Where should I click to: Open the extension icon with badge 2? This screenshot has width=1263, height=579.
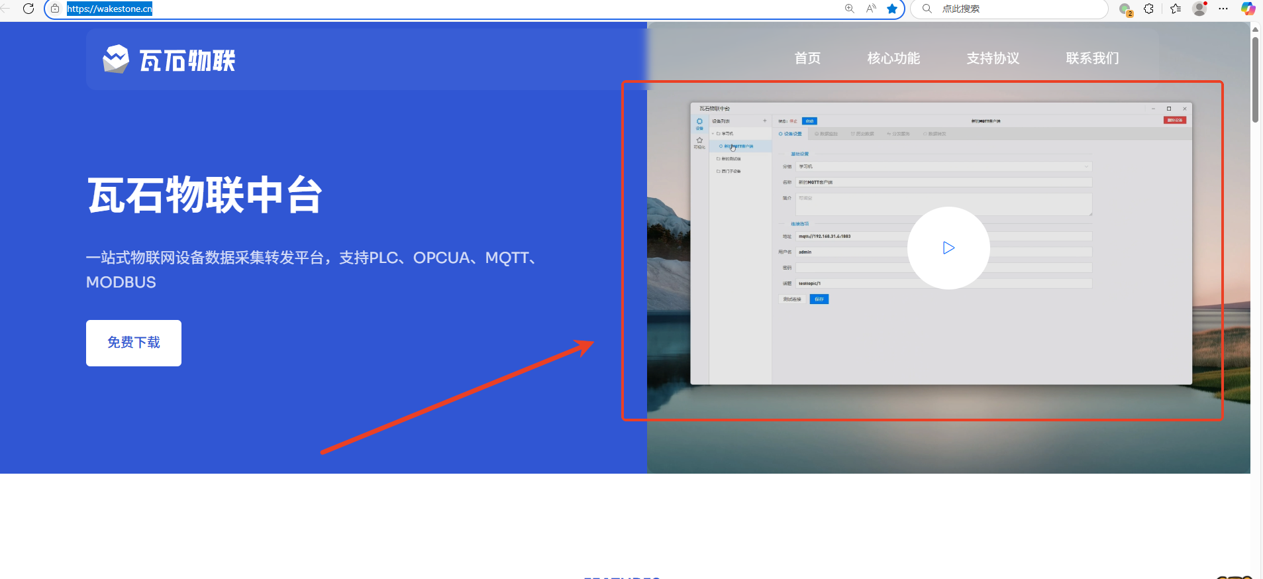point(1125,9)
